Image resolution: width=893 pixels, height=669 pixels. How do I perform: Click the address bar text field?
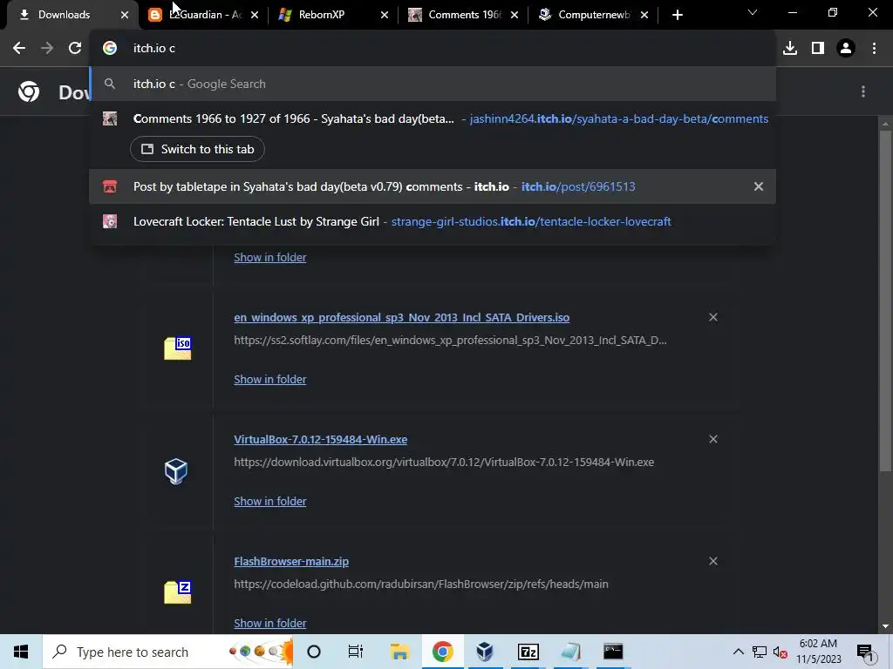(433, 49)
